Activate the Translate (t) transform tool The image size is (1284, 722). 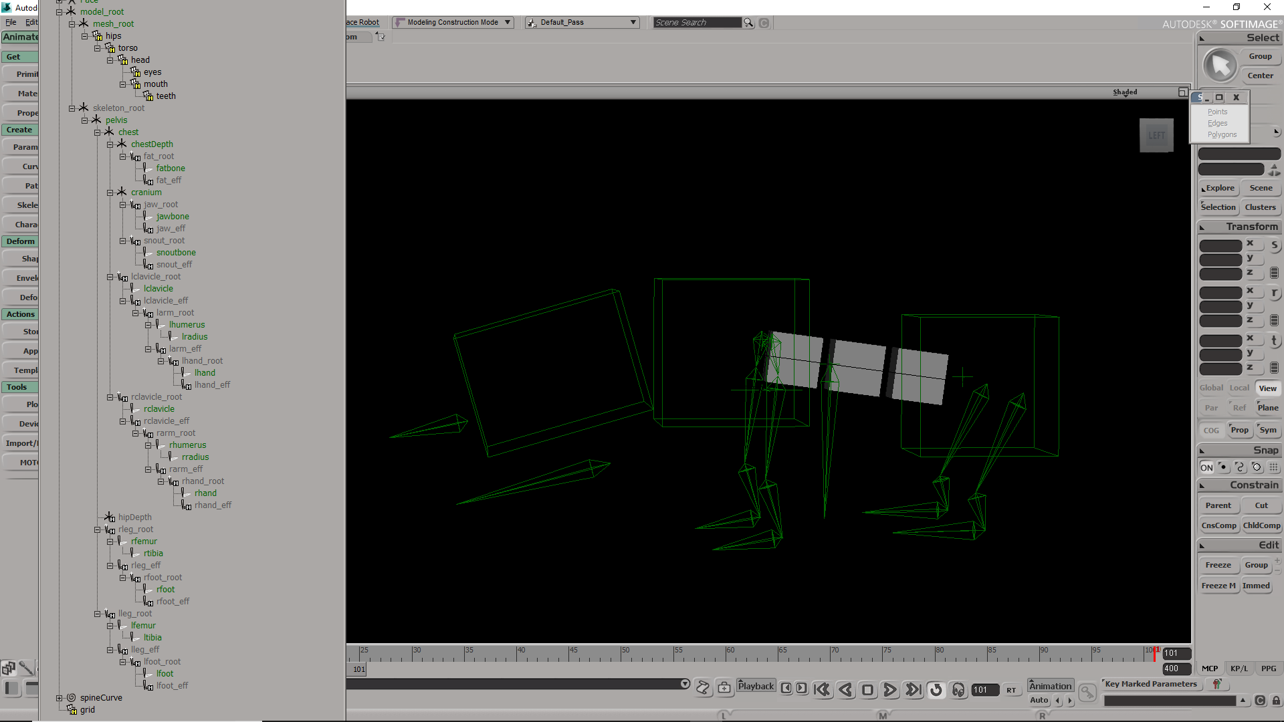(x=1274, y=341)
